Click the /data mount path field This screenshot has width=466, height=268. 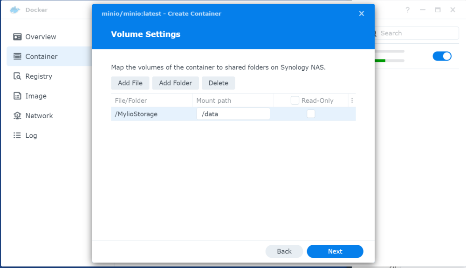[x=233, y=114]
